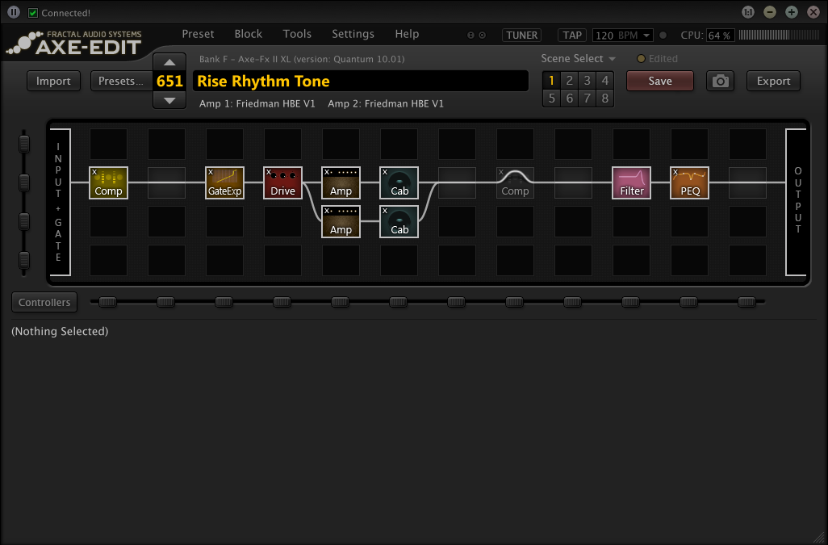Select the Cab block on the lower row
Viewport: 828px width, 545px height.
click(399, 222)
